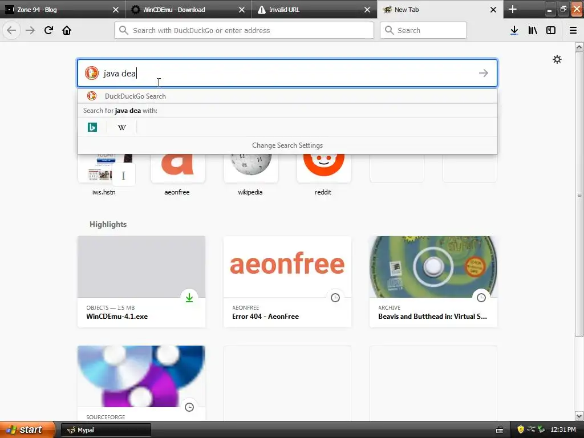The height and width of the screenshot is (438, 584).
Task: Open the Windows start menu
Action: pos(27,429)
